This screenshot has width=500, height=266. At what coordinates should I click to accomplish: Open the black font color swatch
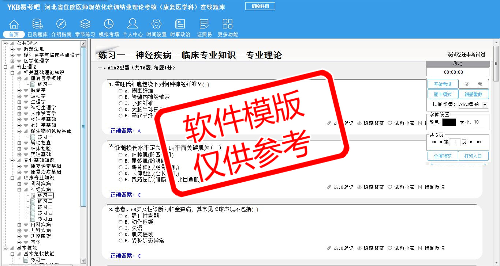[x=449, y=122]
